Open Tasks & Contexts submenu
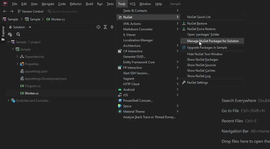The width and height of the screenshot is (270, 149). (149, 11)
